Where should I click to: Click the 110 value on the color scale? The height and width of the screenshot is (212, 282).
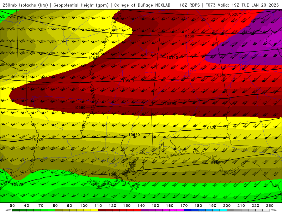coord(98,206)
